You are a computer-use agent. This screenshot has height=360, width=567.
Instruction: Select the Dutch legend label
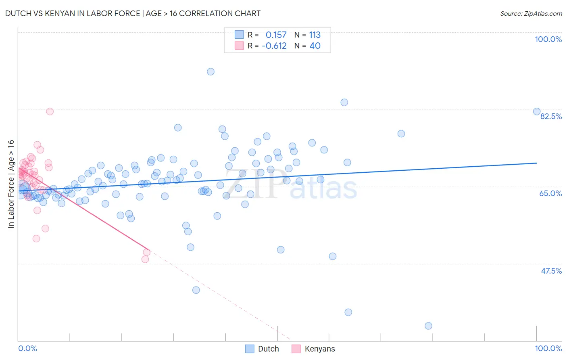pos(269,349)
